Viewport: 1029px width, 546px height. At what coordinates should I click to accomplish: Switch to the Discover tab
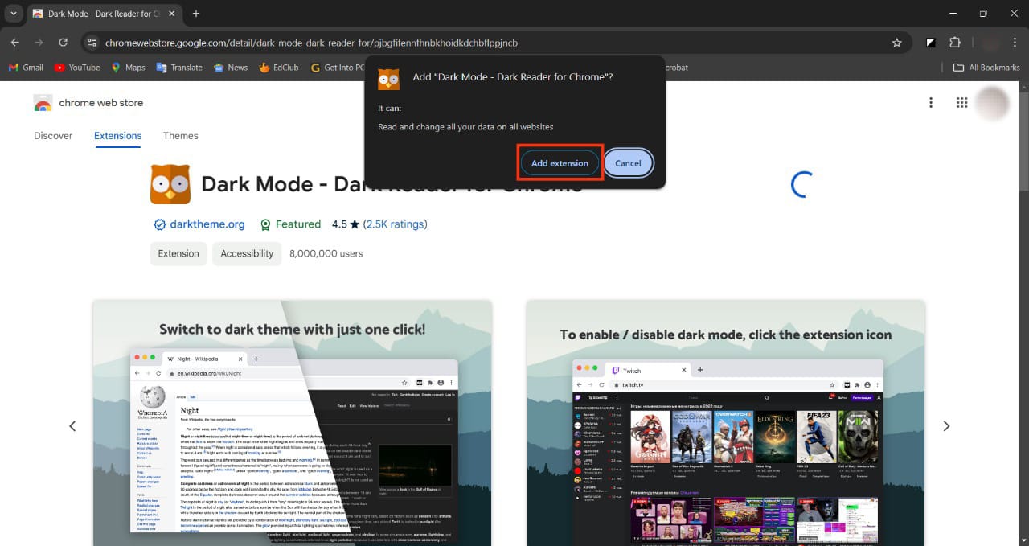tap(53, 136)
